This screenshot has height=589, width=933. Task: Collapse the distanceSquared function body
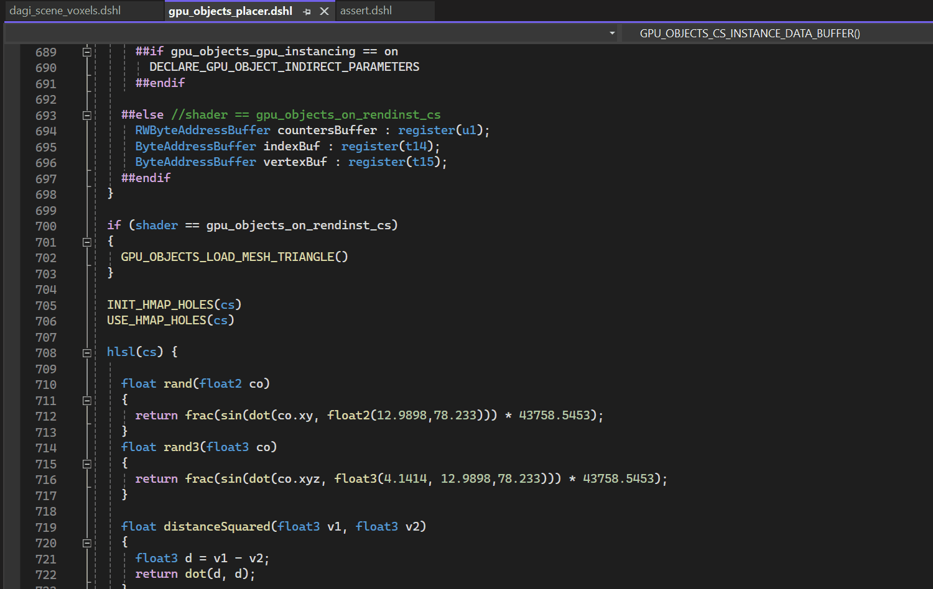coord(87,542)
